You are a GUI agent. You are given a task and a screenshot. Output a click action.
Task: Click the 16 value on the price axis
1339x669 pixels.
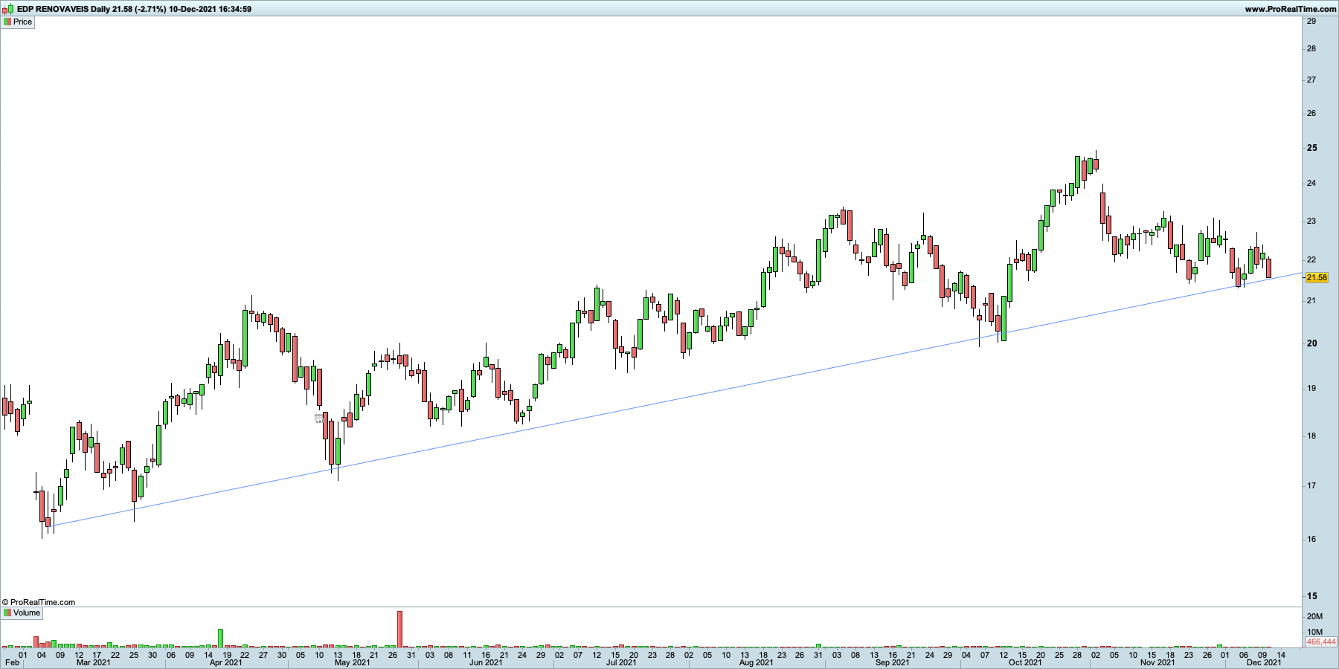(x=1311, y=539)
